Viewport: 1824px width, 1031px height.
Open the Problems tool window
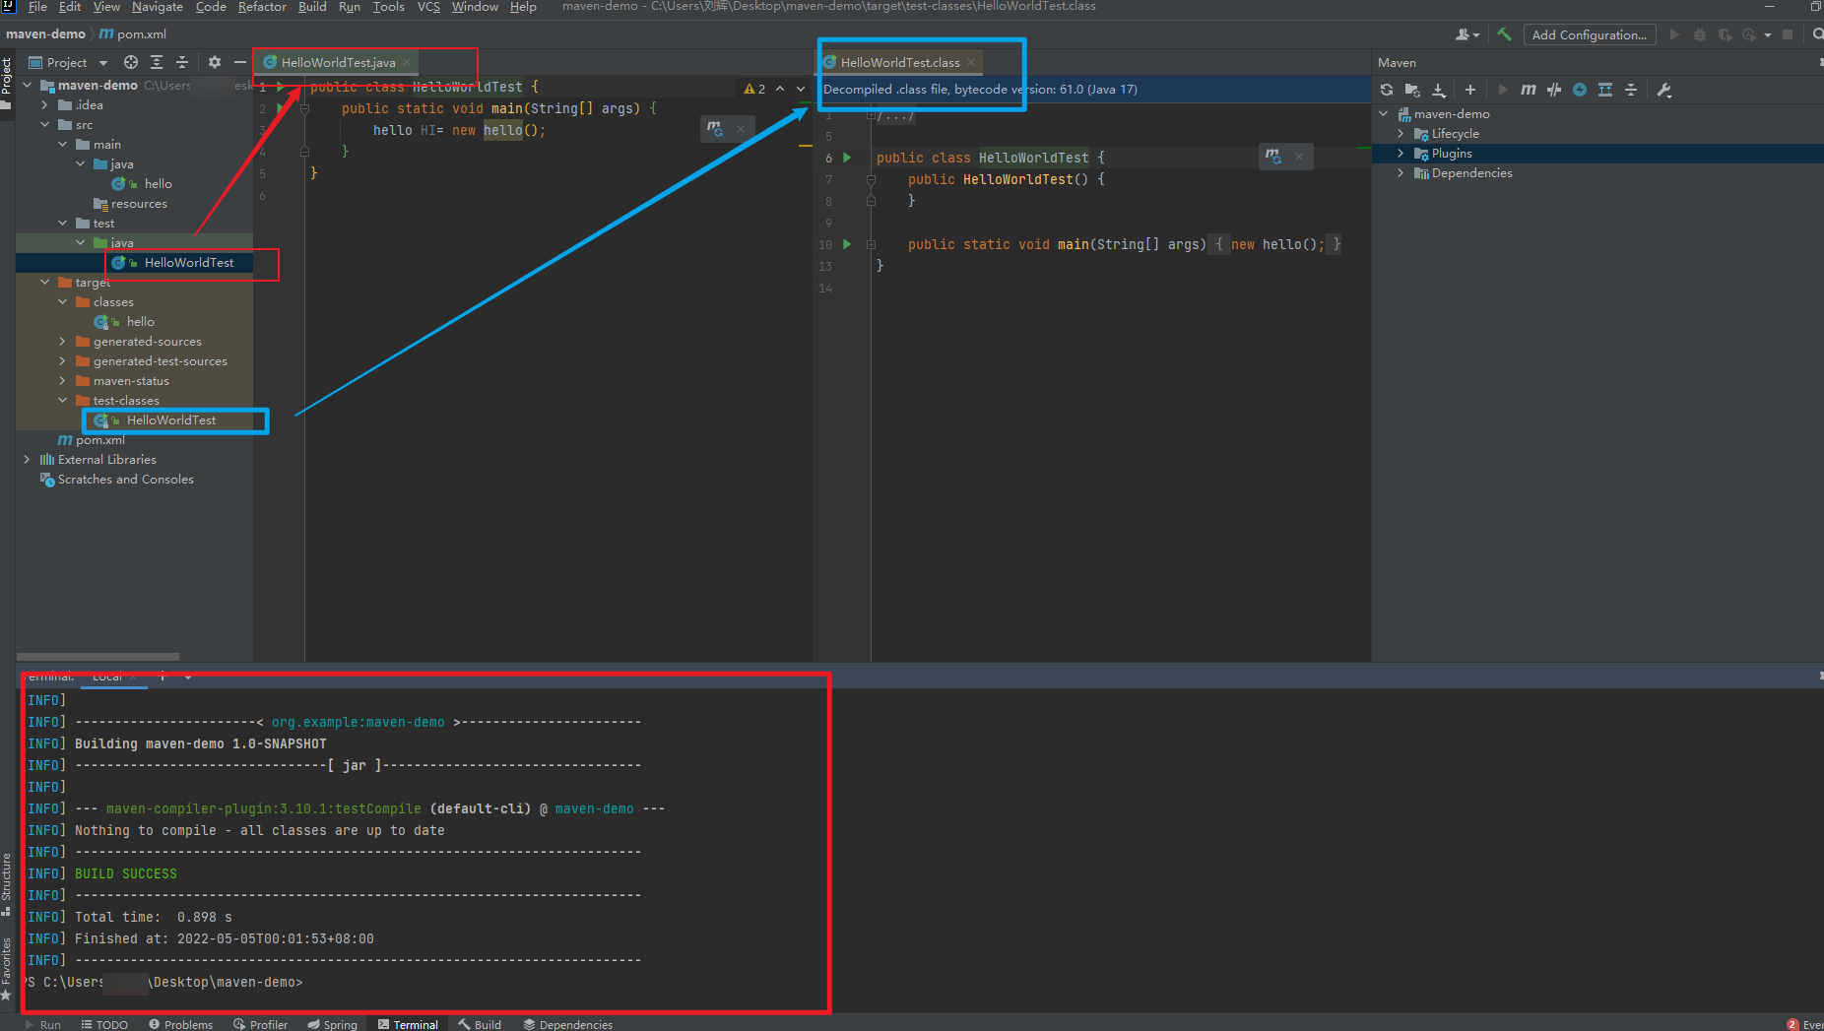(x=181, y=1024)
